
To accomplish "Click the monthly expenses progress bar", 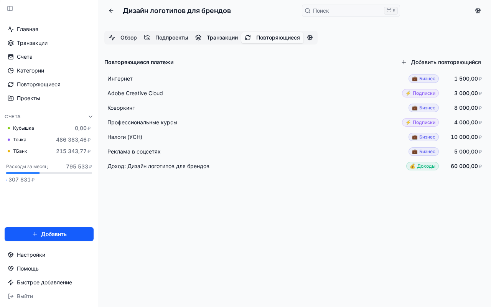I will 49,173.
